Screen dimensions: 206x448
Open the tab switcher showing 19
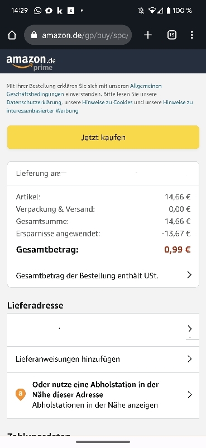(171, 35)
